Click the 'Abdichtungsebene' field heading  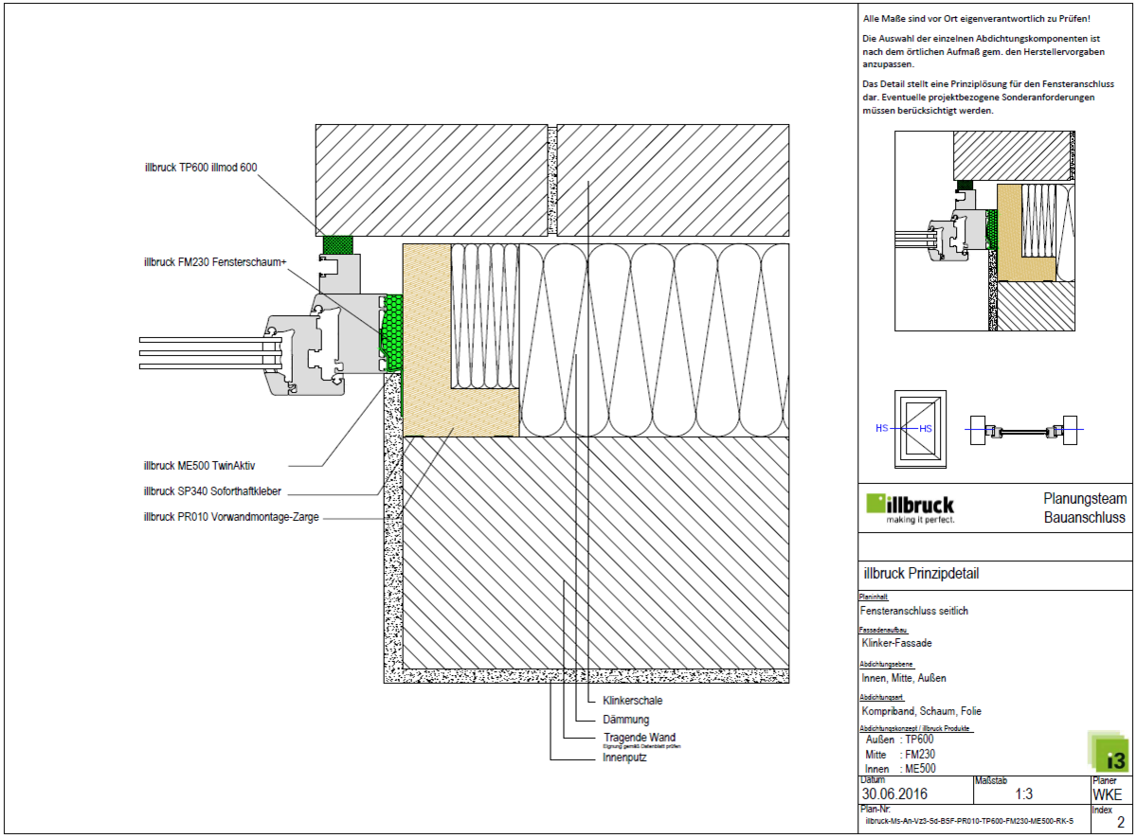pyautogui.click(x=885, y=664)
